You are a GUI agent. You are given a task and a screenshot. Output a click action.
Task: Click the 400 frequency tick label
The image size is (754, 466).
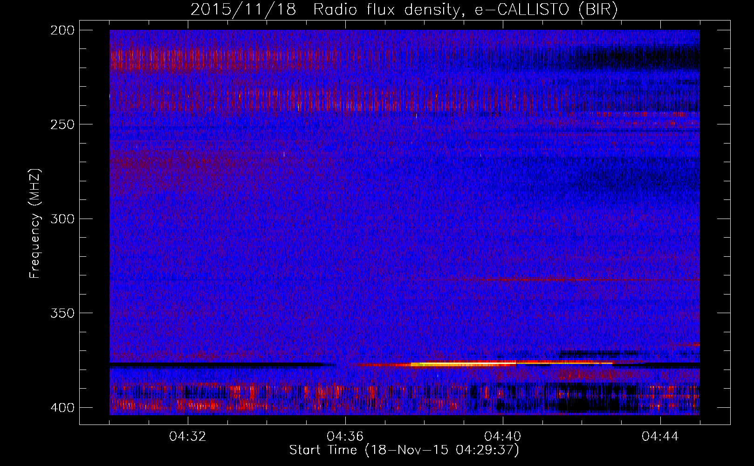[x=62, y=408]
